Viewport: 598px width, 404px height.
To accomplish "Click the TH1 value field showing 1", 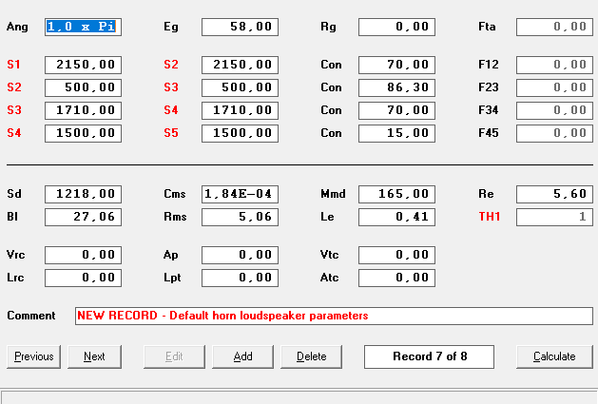I will pyautogui.click(x=554, y=217).
